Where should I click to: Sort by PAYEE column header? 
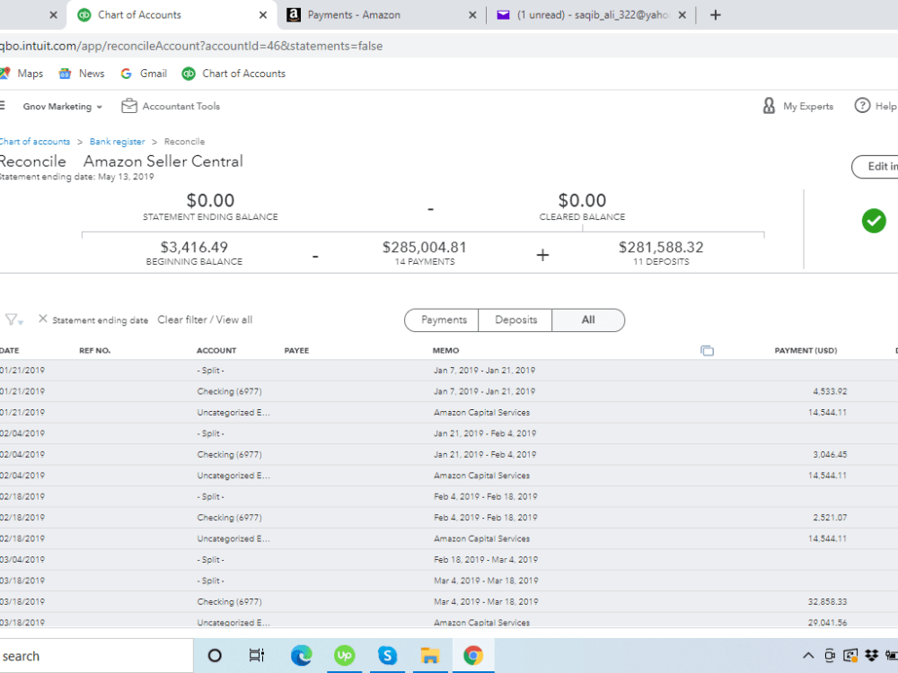pyautogui.click(x=296, y=350)
